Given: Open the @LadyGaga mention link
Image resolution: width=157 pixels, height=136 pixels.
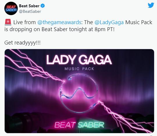Looking at the screenshot, I should [109, 22].
